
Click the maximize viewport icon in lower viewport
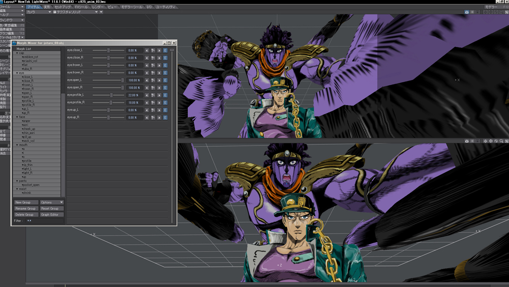pos(506,141)
